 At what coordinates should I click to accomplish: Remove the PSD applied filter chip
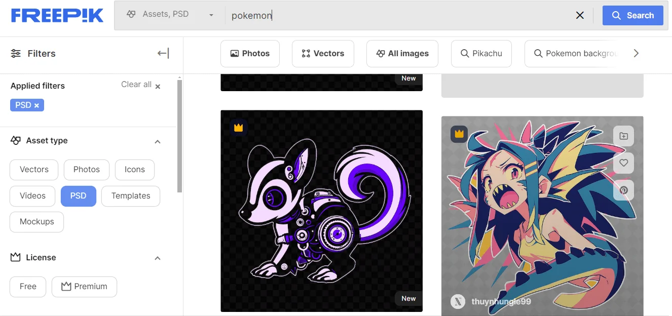27,105
